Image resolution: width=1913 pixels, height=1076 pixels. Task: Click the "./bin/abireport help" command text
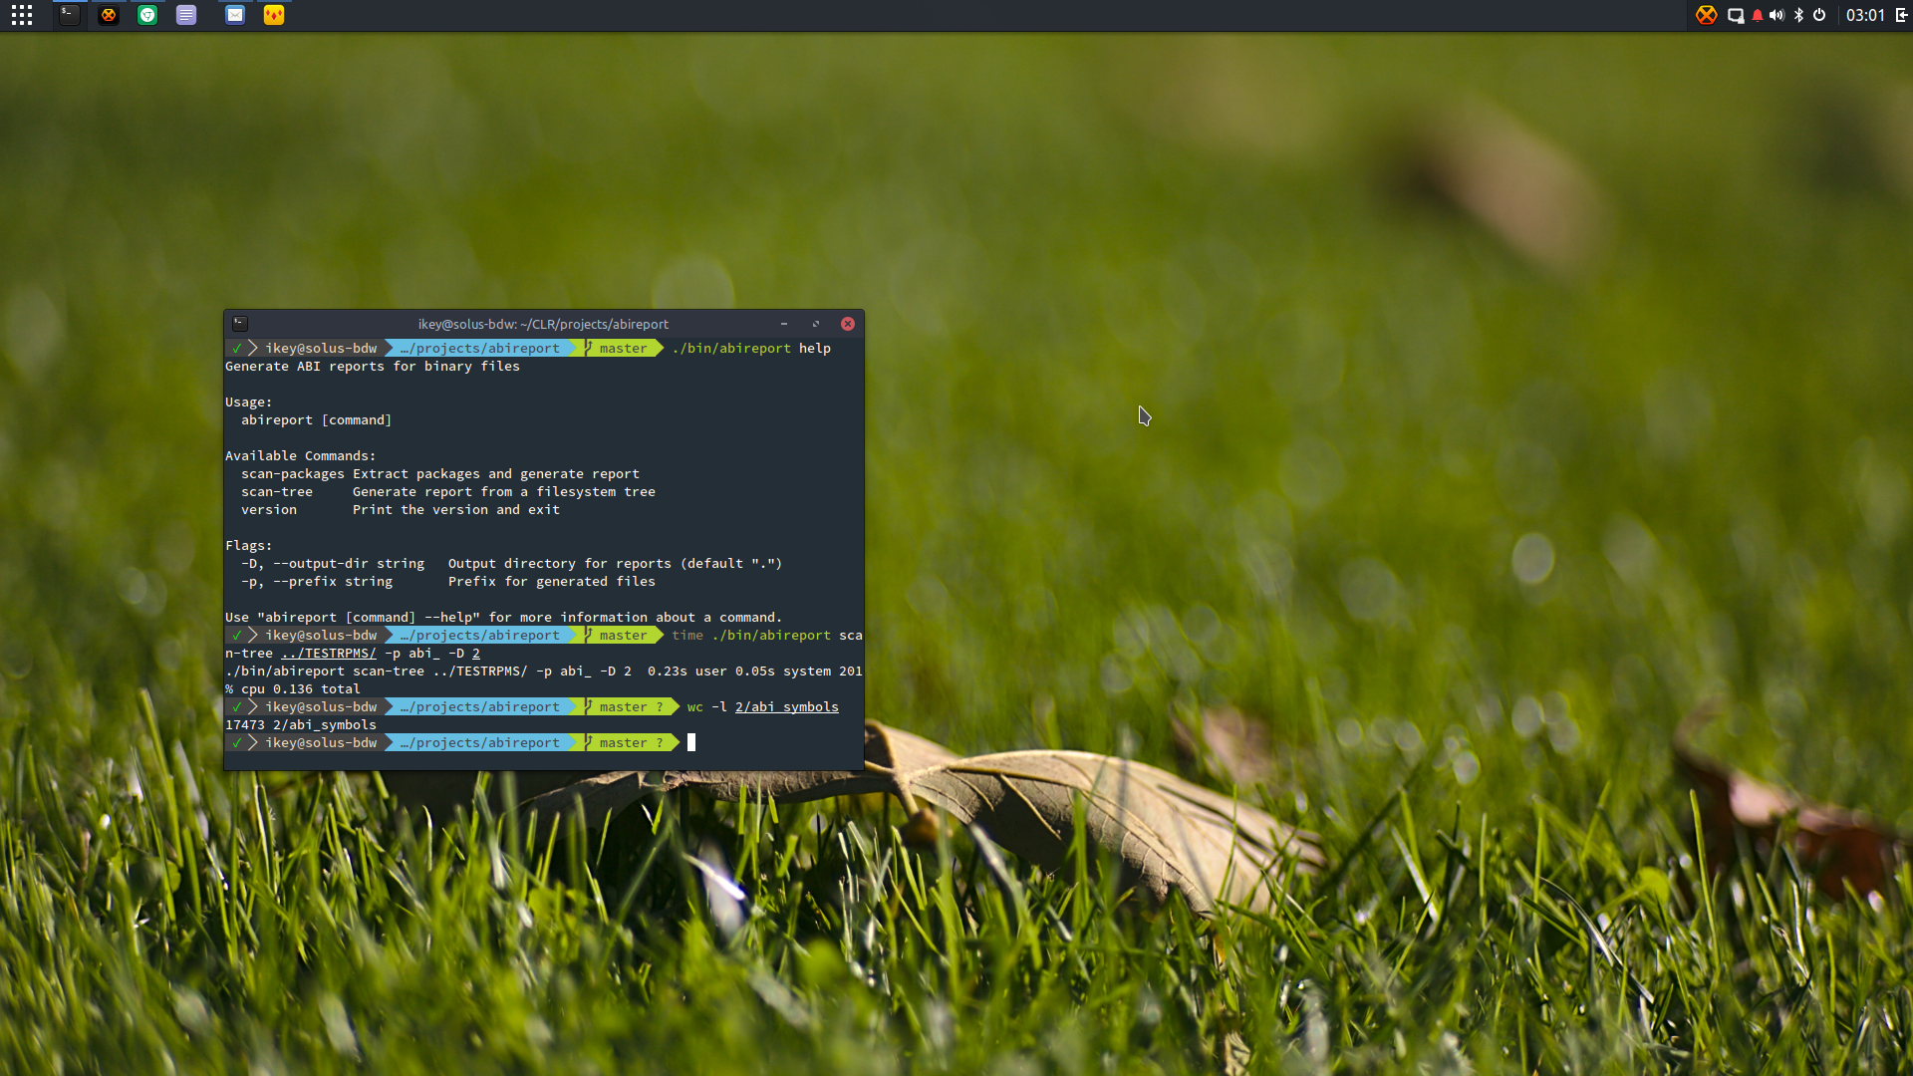point(751,349)
